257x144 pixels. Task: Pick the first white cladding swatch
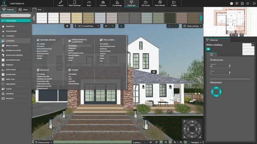pos(42,18)
